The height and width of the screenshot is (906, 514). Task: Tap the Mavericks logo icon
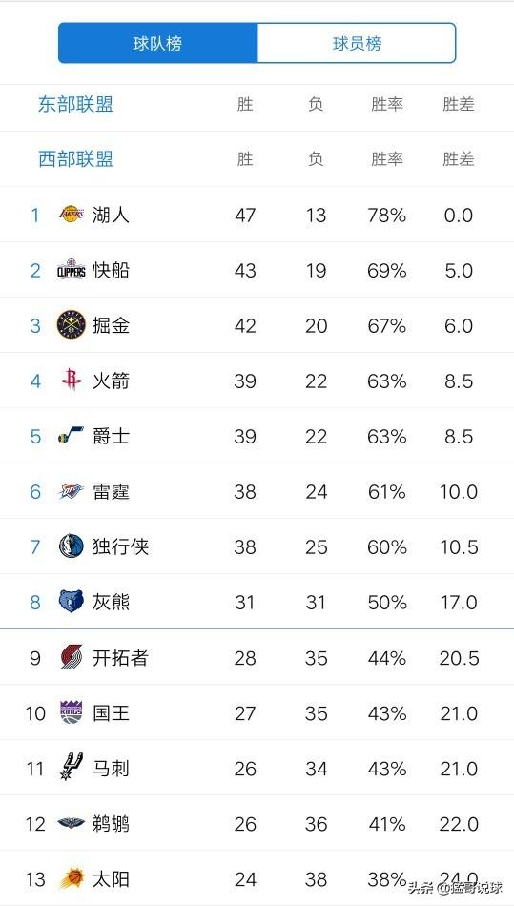pyautogui.click(x=72, y=546)
